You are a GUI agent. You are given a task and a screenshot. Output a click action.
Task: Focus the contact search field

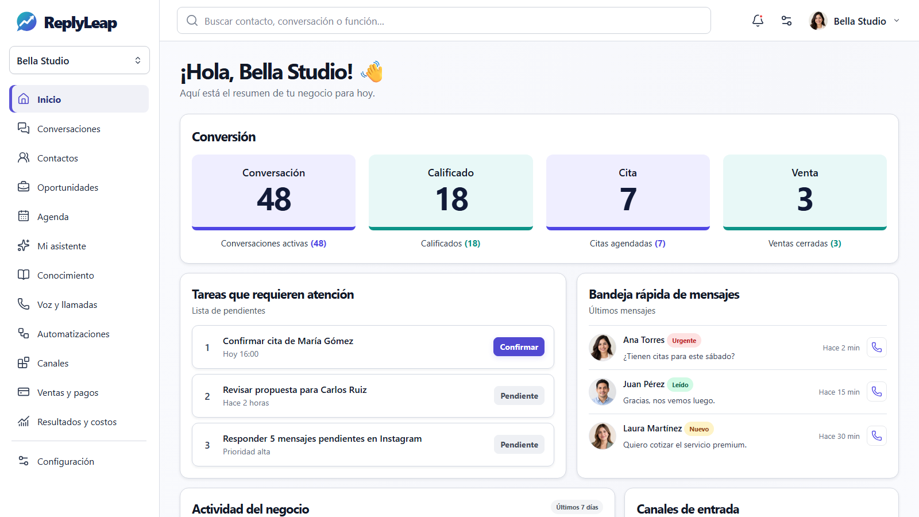[444, 21]
